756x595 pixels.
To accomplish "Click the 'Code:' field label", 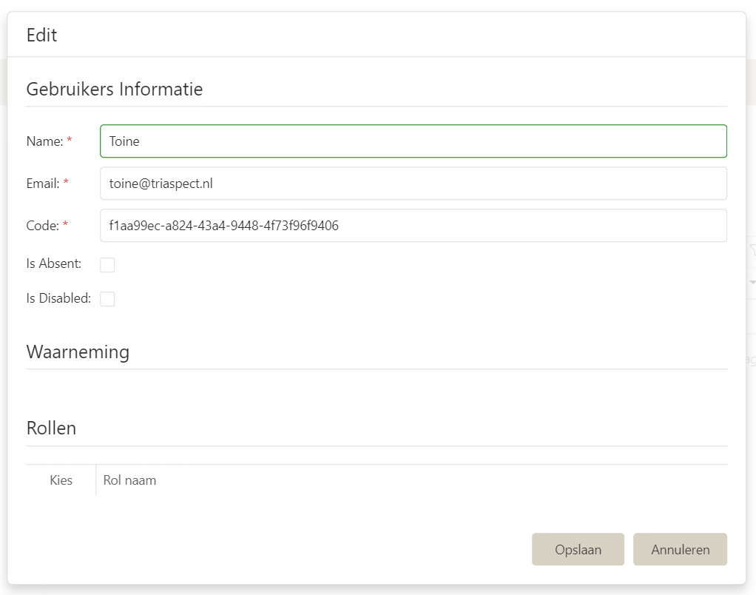I will [43, 226].
